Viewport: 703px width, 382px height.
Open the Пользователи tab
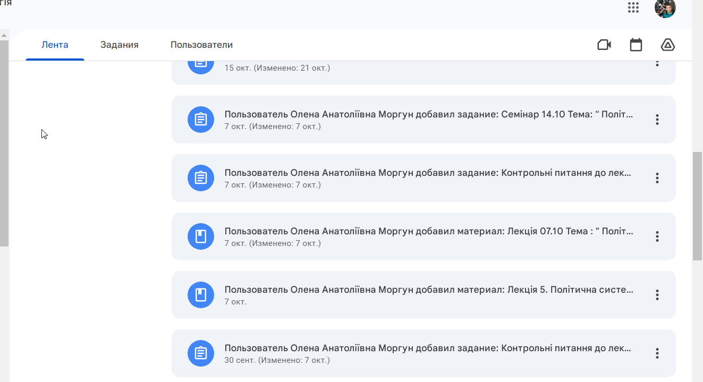click(201, 45)
